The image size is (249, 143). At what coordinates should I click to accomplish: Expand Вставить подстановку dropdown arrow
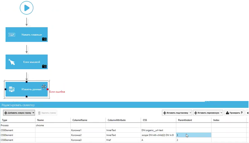pyautogui.click(x=190, y=113)
